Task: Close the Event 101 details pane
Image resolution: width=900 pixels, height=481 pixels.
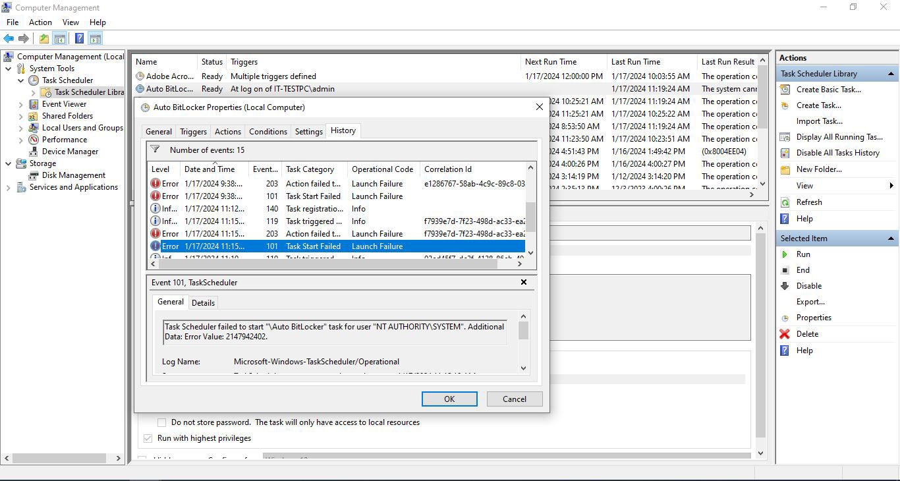Action: coord(524,282)
